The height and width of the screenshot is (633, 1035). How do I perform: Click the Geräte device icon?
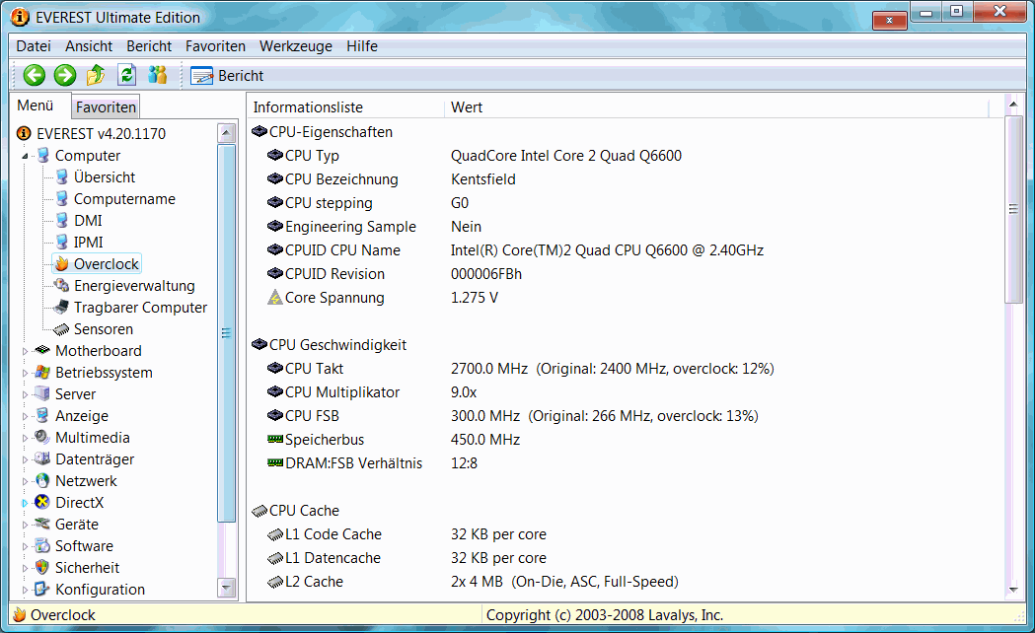coord(42,524)
